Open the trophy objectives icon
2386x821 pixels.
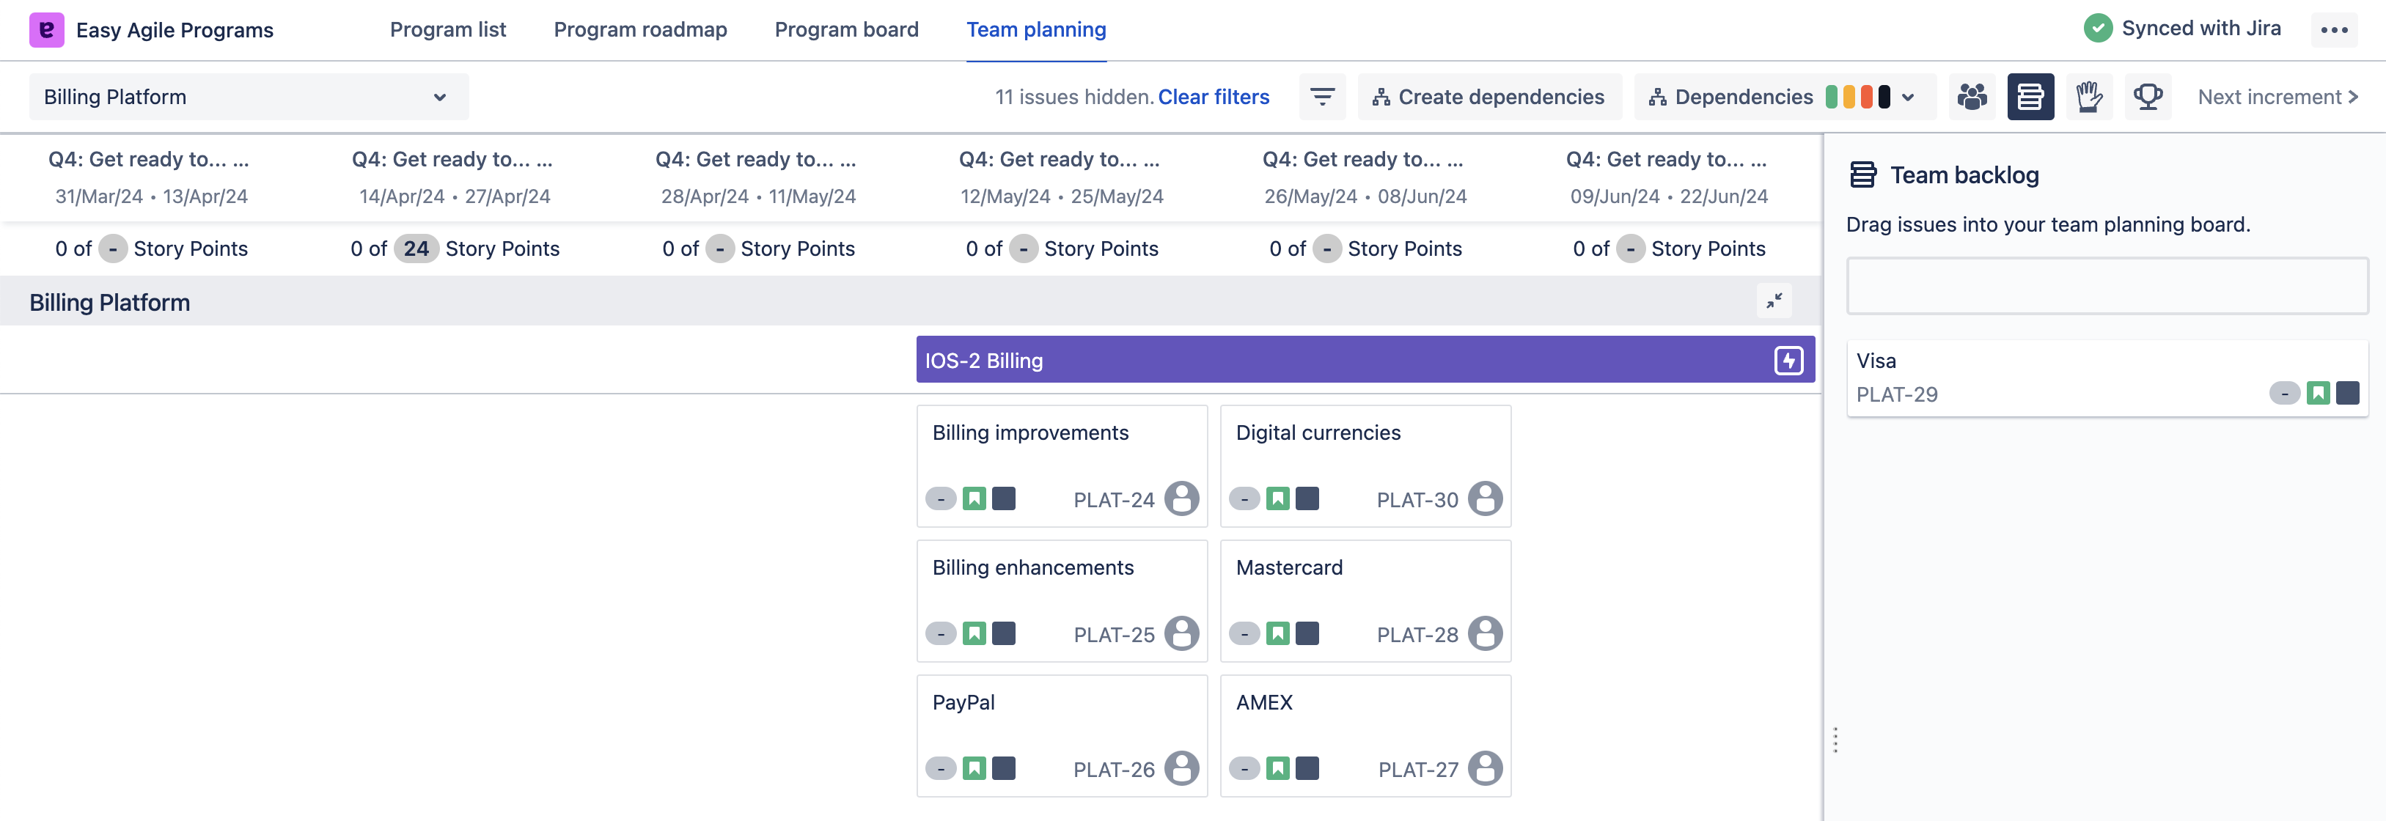[2147, 97]
